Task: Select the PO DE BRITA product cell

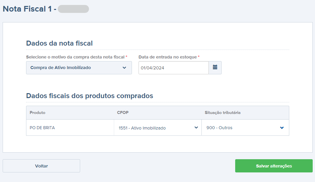Action: pos(70,128)
